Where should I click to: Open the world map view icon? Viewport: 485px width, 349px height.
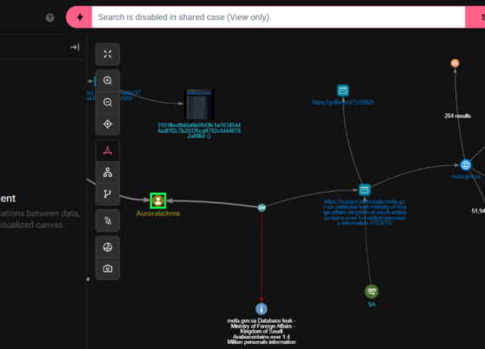pos(107,247)
